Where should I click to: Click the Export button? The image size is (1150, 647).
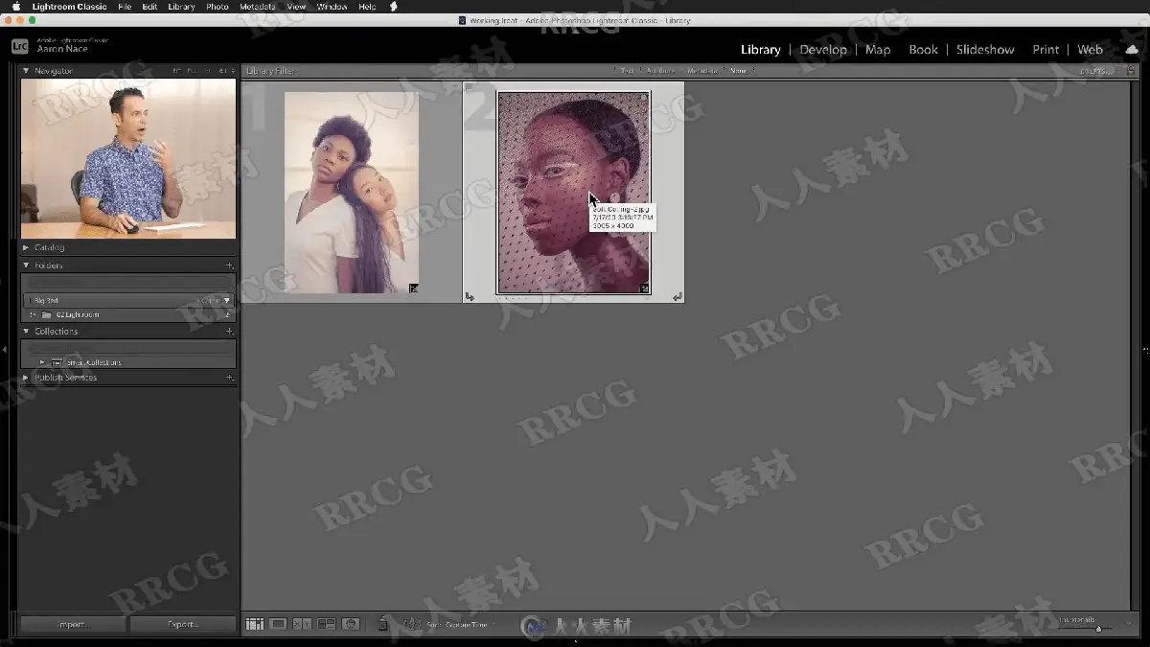click(182, 624)
